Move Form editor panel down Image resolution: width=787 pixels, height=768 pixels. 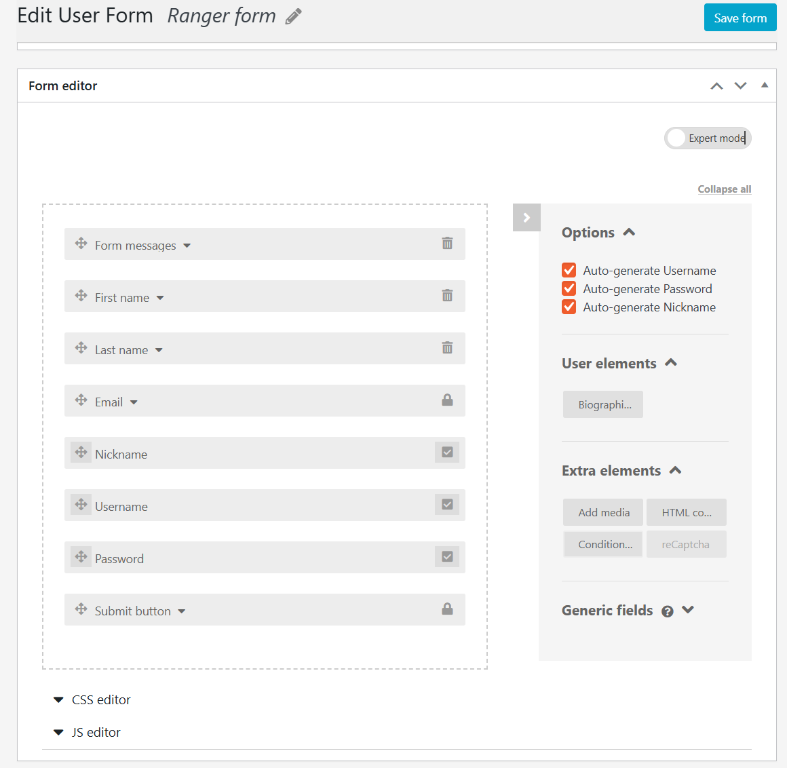tap(740, 86)
